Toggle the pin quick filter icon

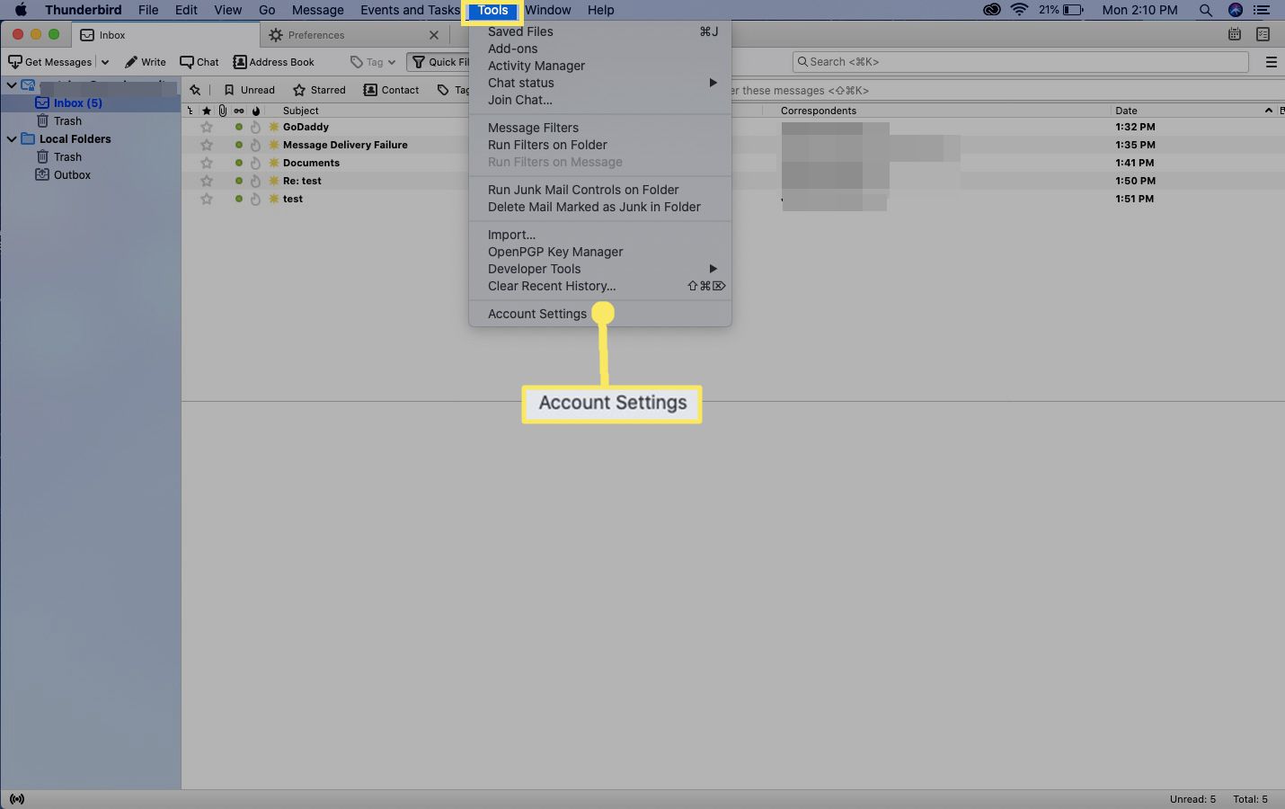pyautogui.click(x=195, y=90)
